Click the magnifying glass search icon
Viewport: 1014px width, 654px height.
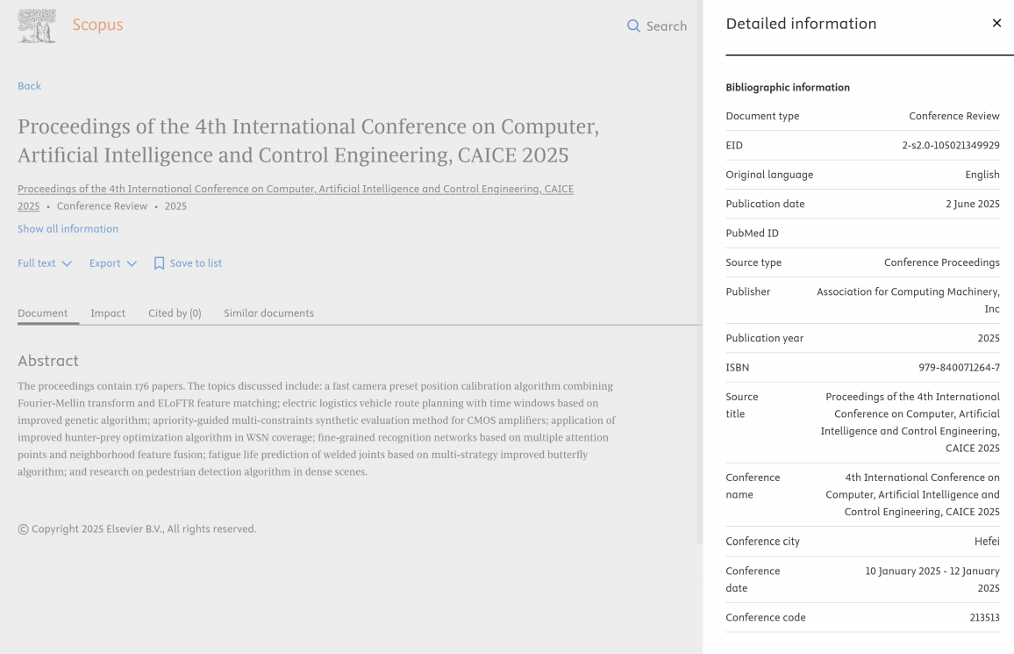(633, 26)
